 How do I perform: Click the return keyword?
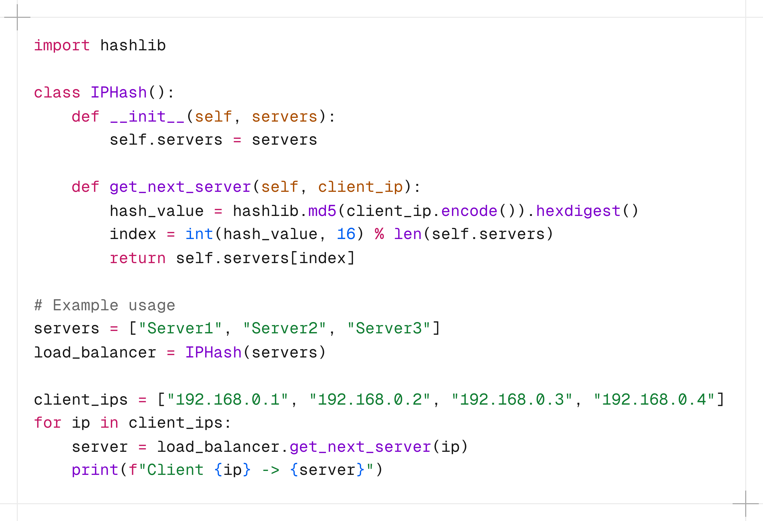[138, 258]
